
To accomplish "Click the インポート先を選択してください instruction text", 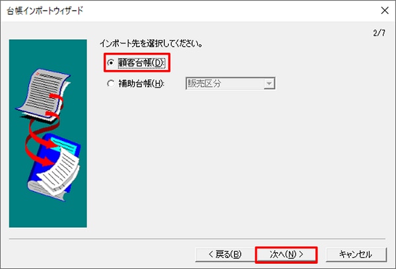I will (x=151, y=44).
